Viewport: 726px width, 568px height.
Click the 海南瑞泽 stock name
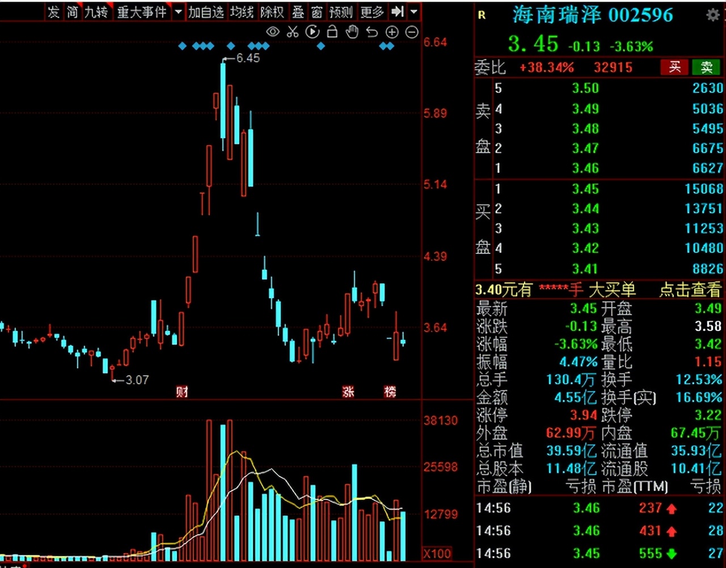556,15
